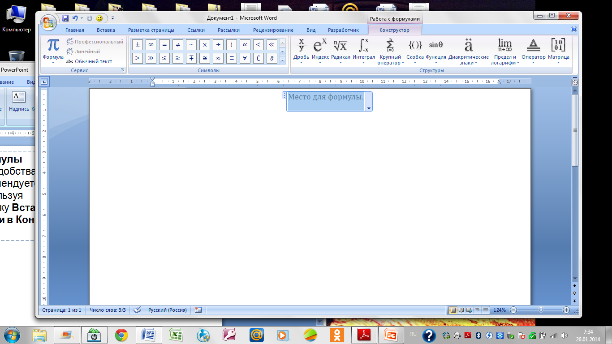
Task: Open the Главная tab
Action: [x=75, y=30]
